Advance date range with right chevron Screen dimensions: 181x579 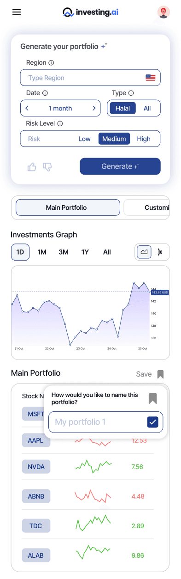pos(94,108)
